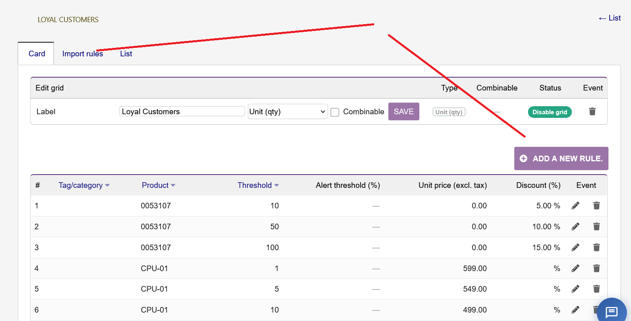Edit rule 5 priced 549.00
Viewport: 631px width, 321px height.
[x=575, y=289]
